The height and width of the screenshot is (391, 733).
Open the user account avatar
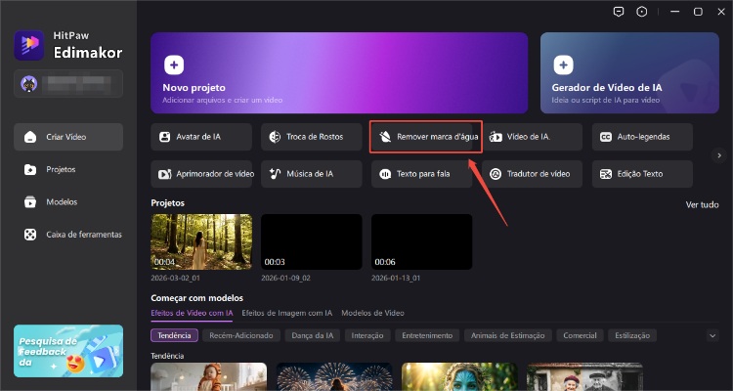point(29,84)
